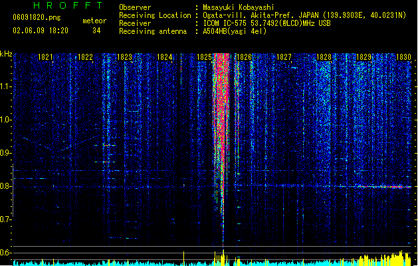Click the 1827 time marker
The height and width of the screenshot is (266, 418).
pyautogui.click(x=284, y=57)
